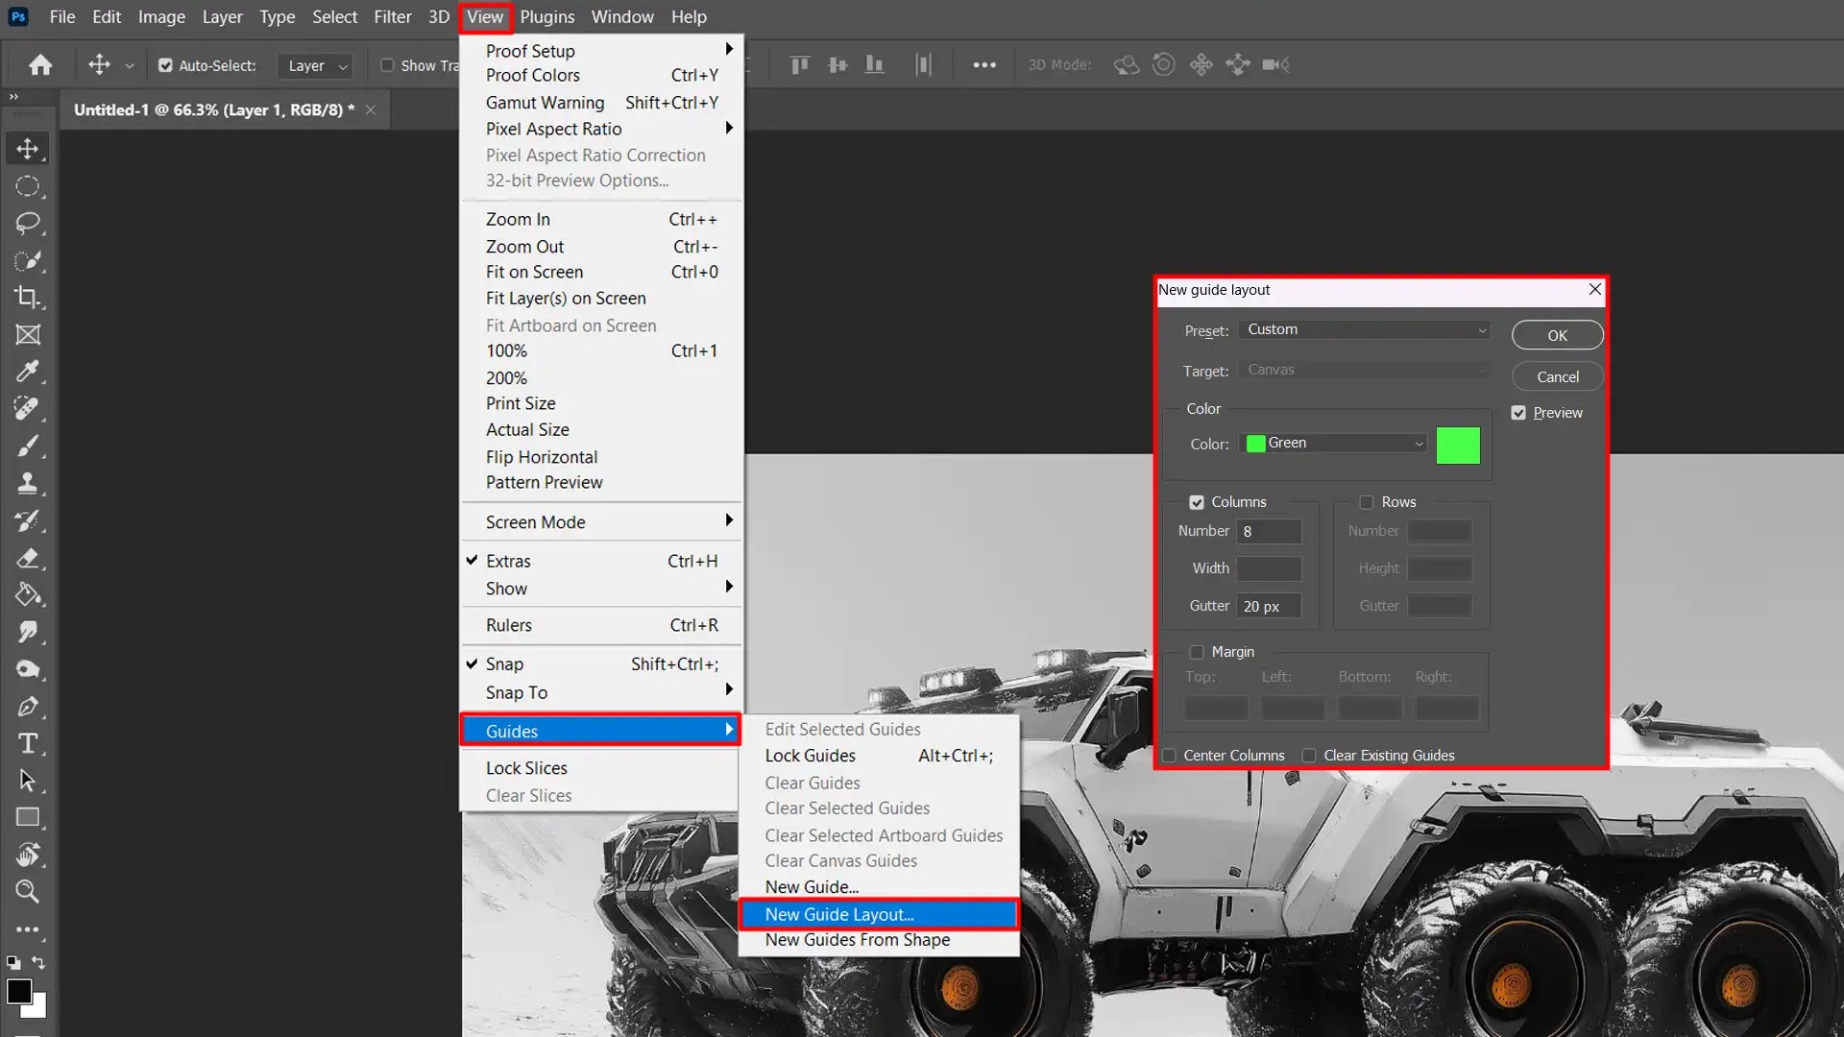Choose Lock Guides in the submenu

878,756
